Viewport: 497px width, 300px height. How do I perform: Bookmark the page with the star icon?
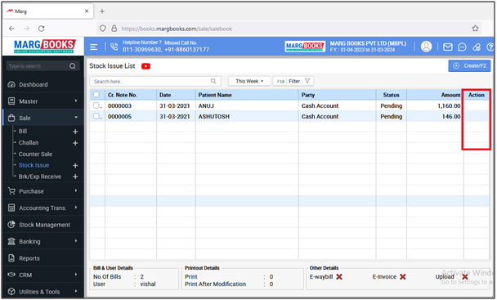coord(475,29)
